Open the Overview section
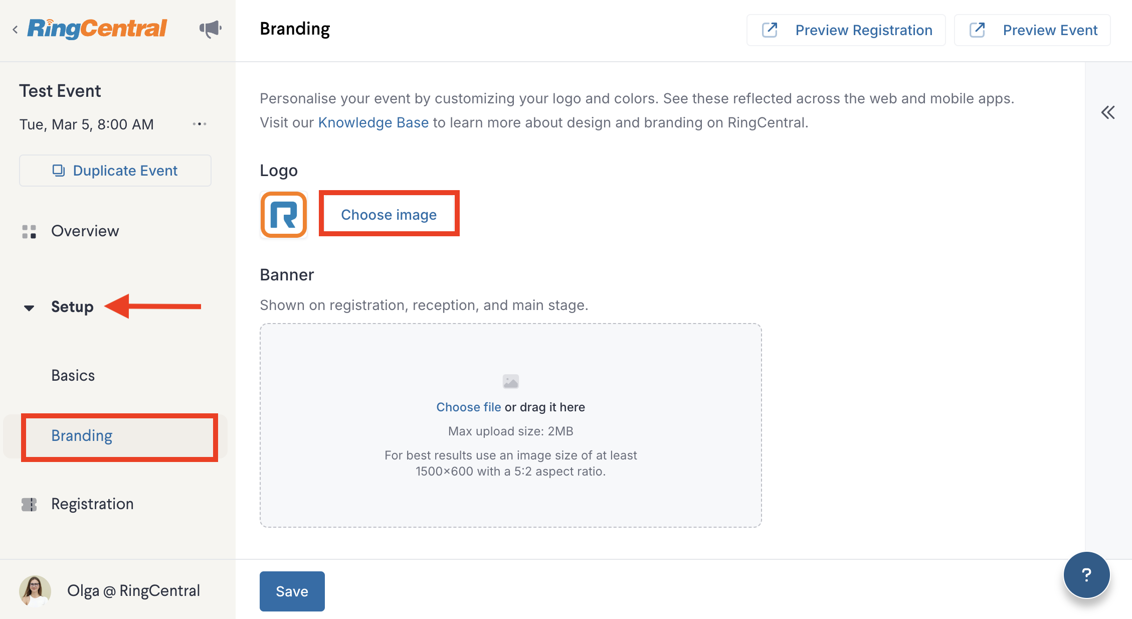This screenshot has height=619, width=1132. 85,231
